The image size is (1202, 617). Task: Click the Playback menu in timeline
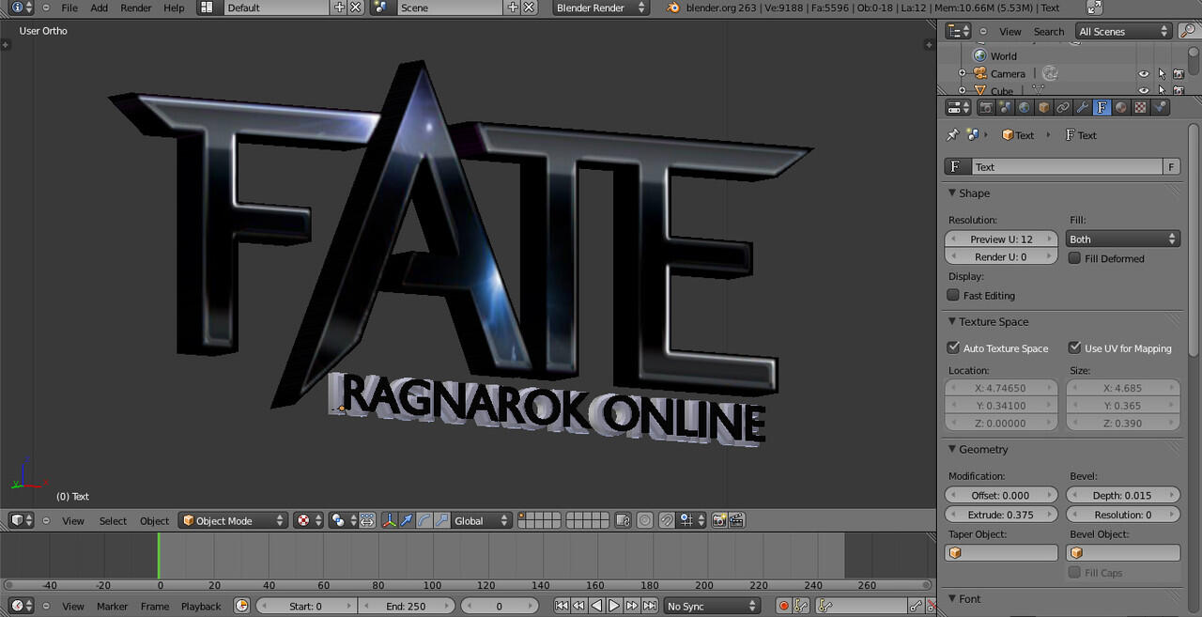pos(201,606)
